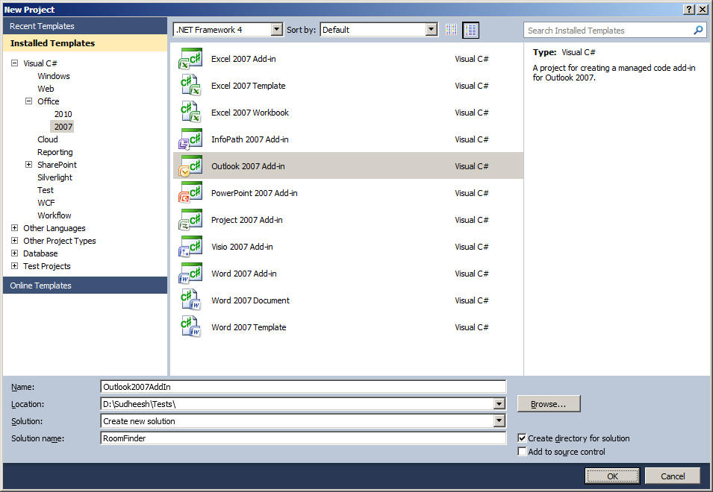Image resolution: width=713 pixels, height=492 pixels.
Task: Choose the Word 2007 Template icon
Action: click(x=190, y=327)
